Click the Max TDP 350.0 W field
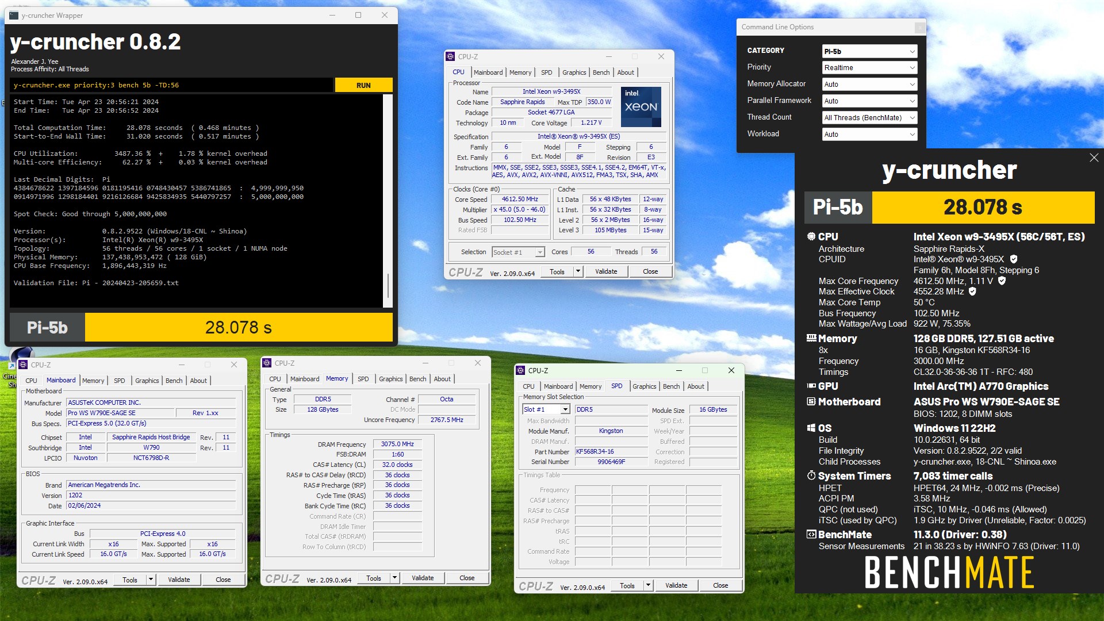This screenshot has width=1104, height=621. coord(599,102)
